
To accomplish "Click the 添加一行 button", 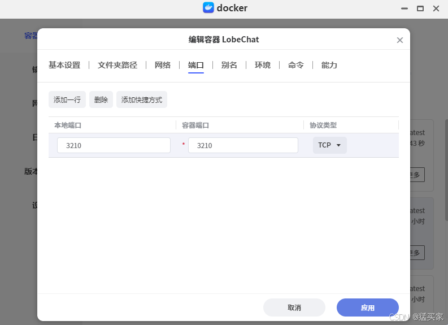I will click(67, 99).
